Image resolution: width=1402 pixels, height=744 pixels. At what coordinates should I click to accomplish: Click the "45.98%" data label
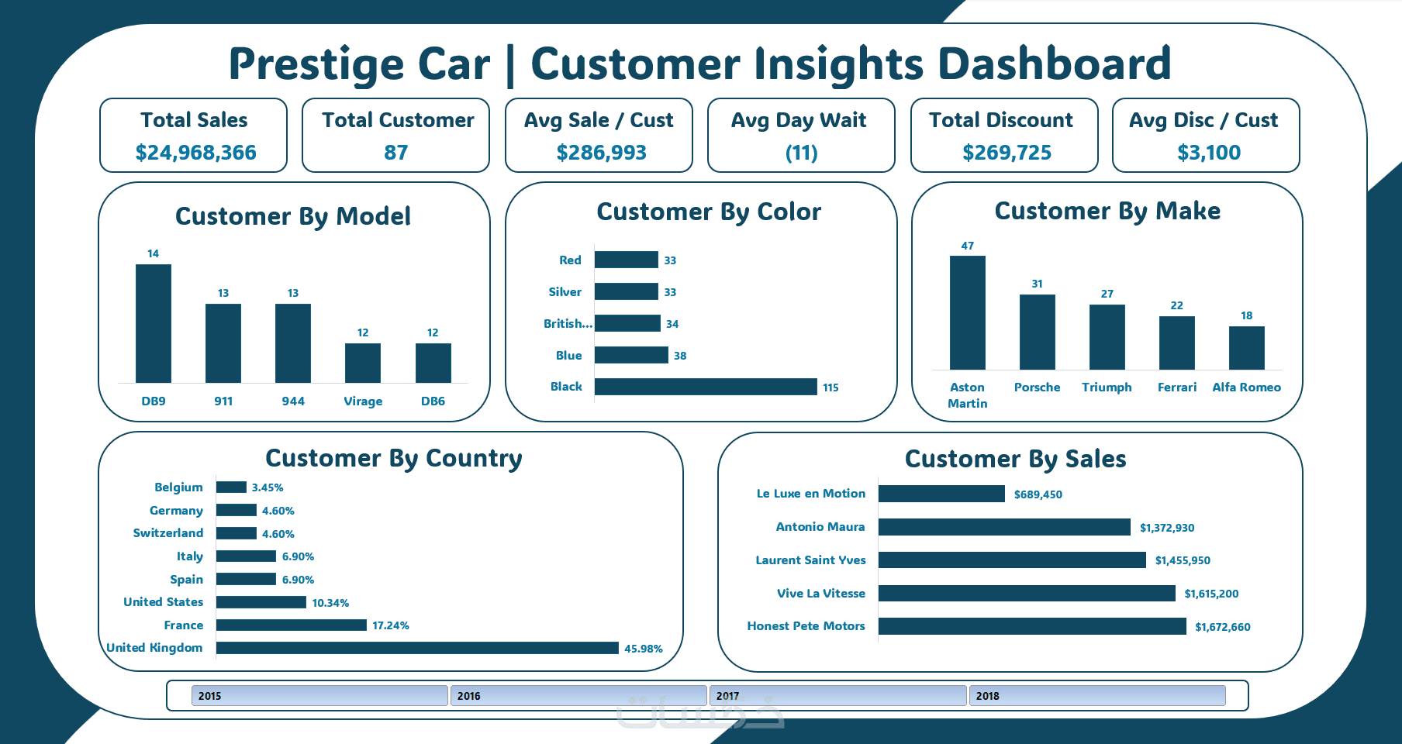(644, 649)
